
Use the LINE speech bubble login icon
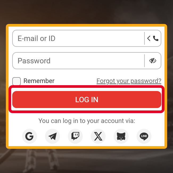[x=144, y=136]
